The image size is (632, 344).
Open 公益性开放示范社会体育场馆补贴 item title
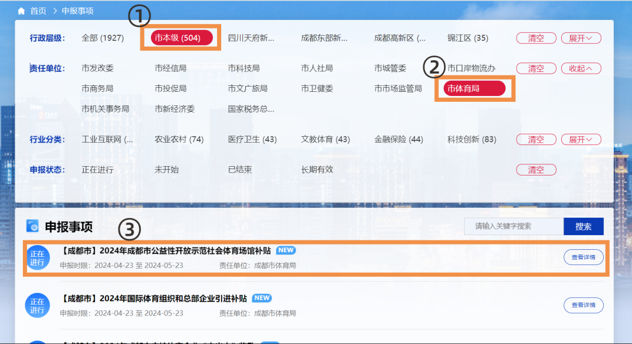coord(165,251)
